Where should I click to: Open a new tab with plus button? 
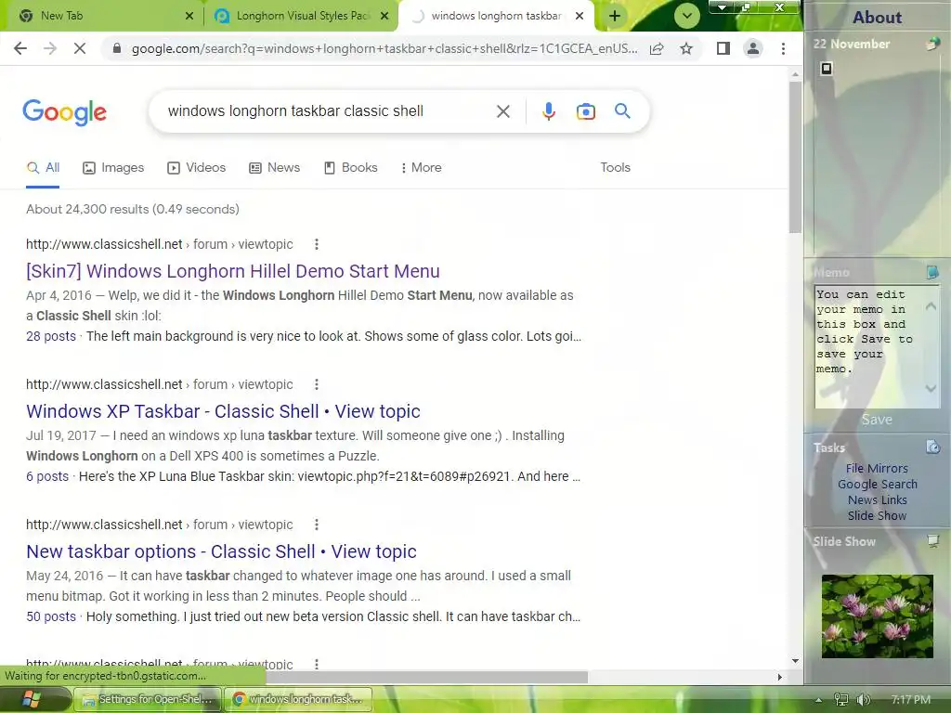coord(615,16)
